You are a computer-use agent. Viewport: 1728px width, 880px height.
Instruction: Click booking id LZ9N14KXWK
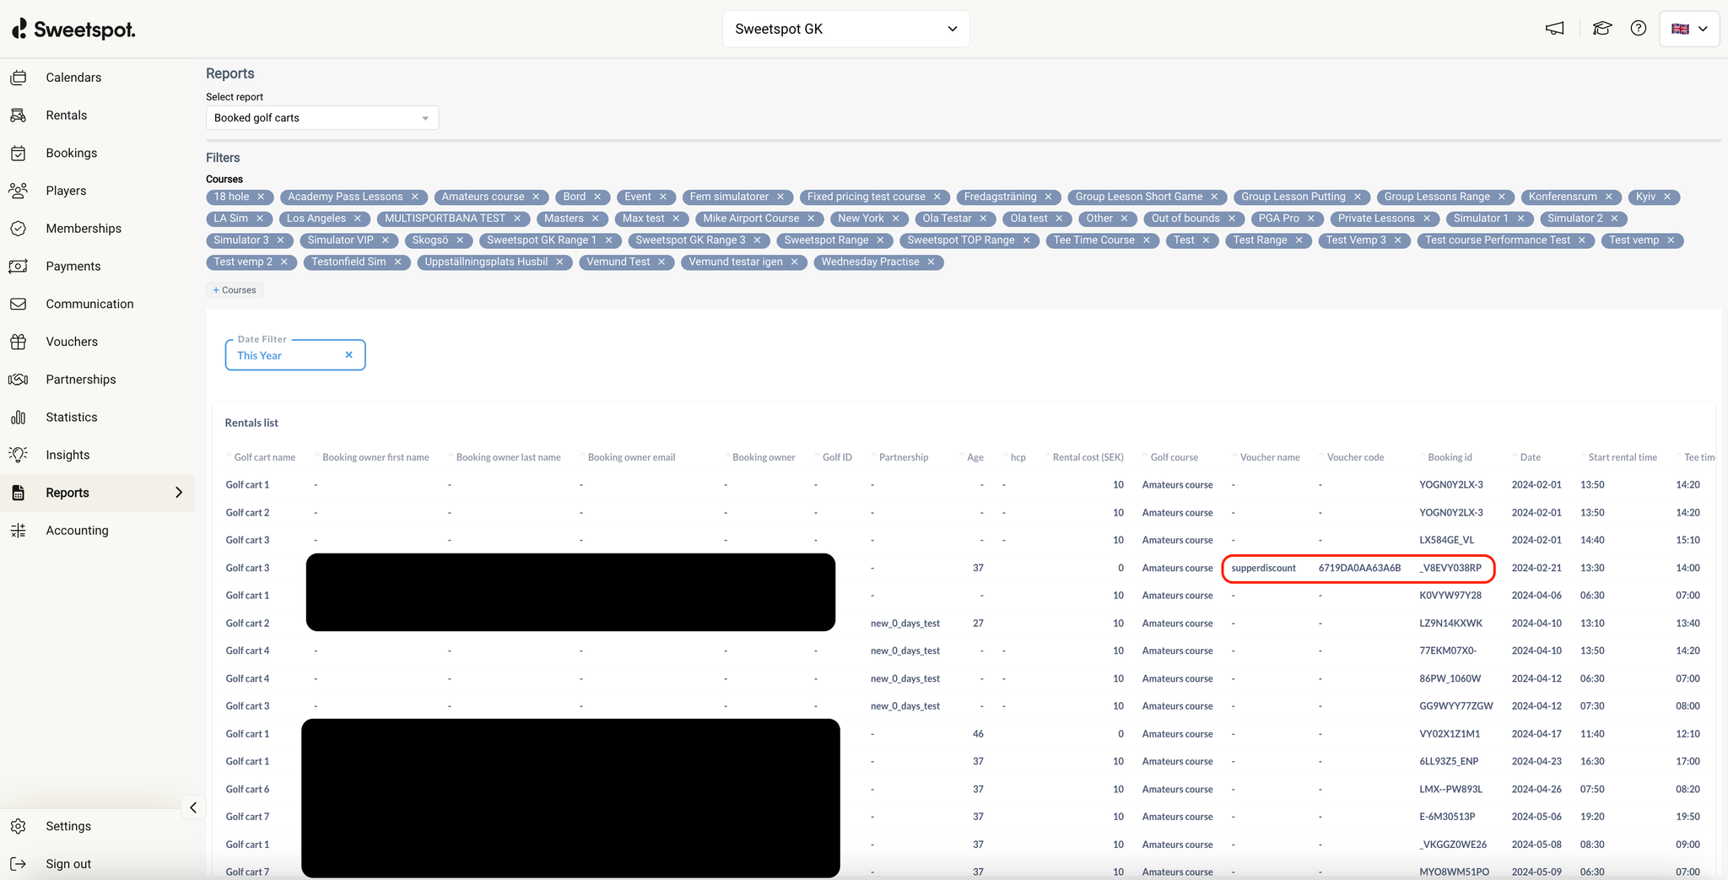(x=1450, y=624)
